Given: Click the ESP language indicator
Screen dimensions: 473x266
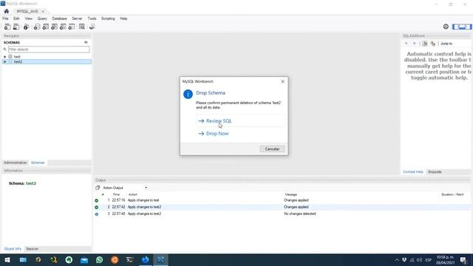Looking at the screenshot, I should (428, 259).
